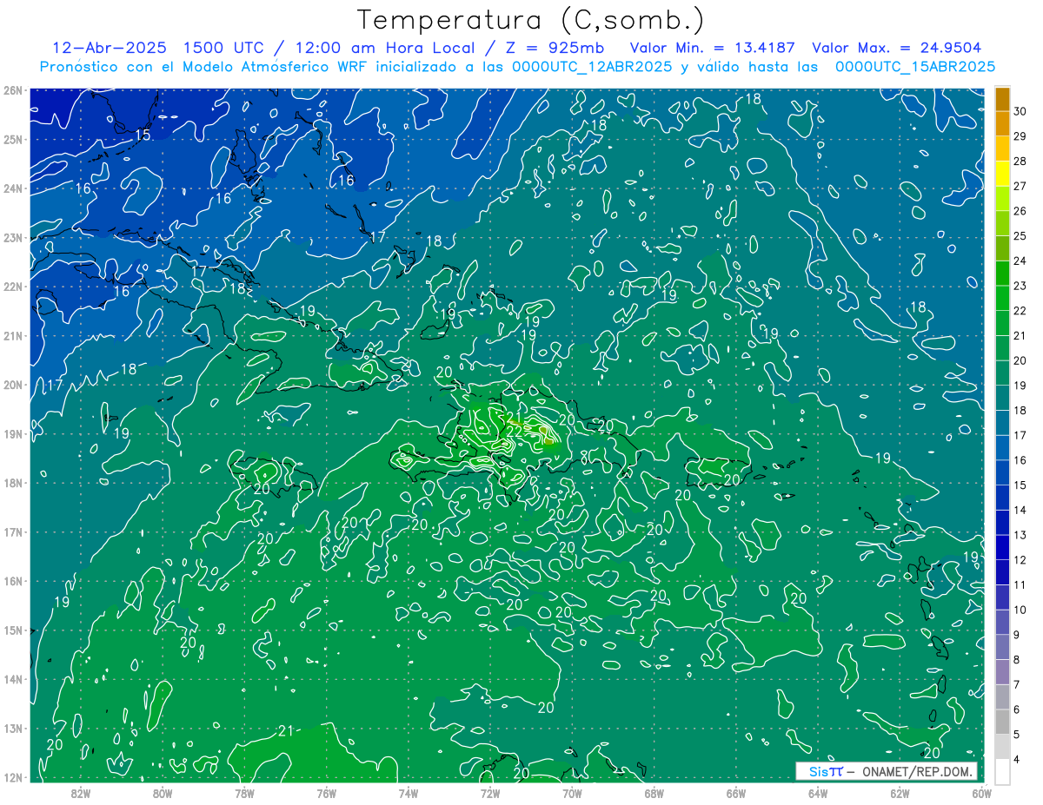Click 'Valor Min. = 13.4187' text
1043x805 pixels.
(x=712, y=48)
